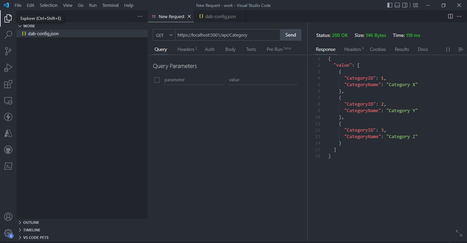Select the Response tab

(325, 50)
